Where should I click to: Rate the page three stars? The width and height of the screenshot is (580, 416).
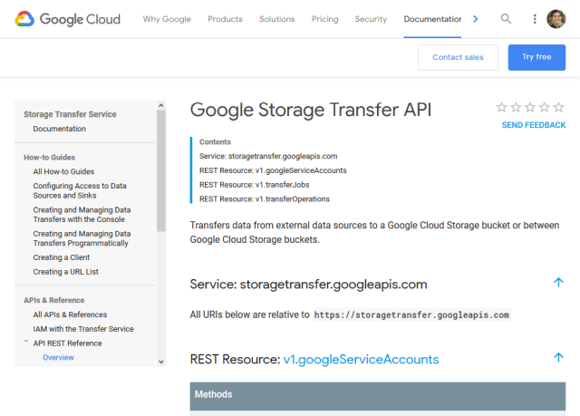(530, 107)
